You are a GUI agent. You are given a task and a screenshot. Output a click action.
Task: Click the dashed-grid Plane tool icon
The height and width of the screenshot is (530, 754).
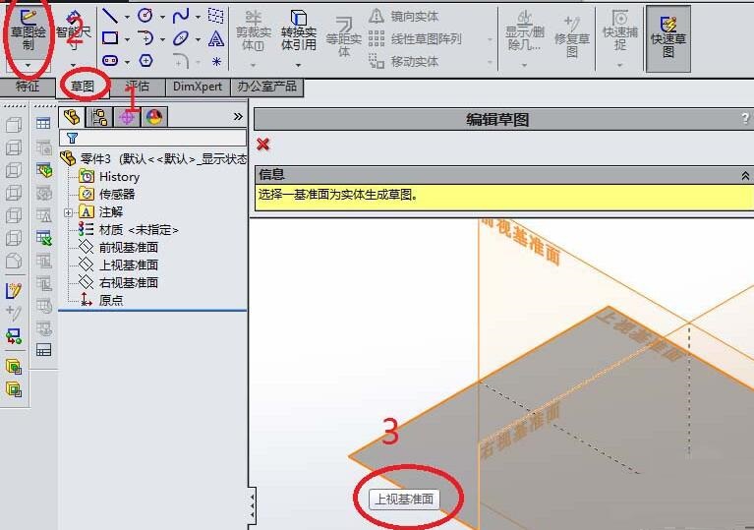[216, 16]
